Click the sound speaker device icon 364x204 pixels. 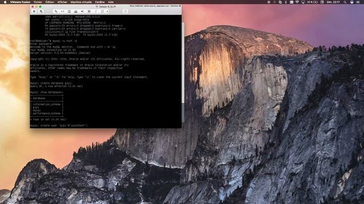click(x=82, y=11)
